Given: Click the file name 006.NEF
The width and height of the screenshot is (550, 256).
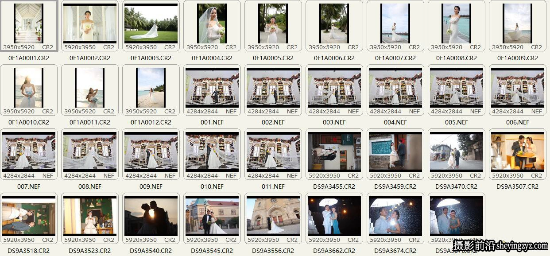Looking at the screenshot, I should click(x=518, y=122).
